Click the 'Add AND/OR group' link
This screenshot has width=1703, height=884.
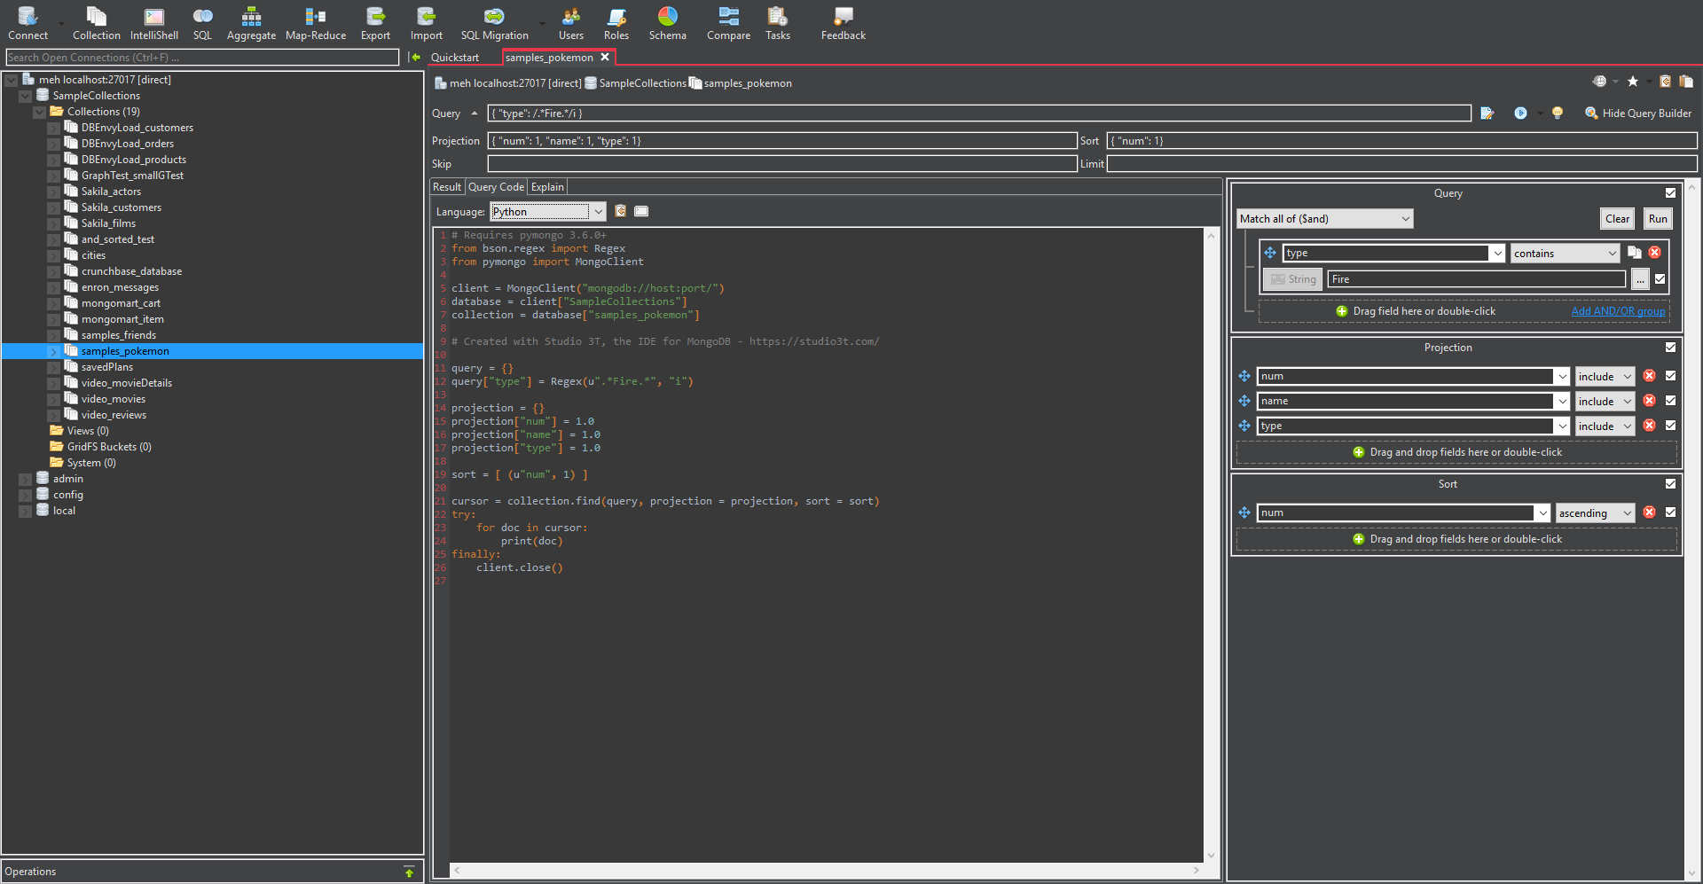pos(1618,311)
